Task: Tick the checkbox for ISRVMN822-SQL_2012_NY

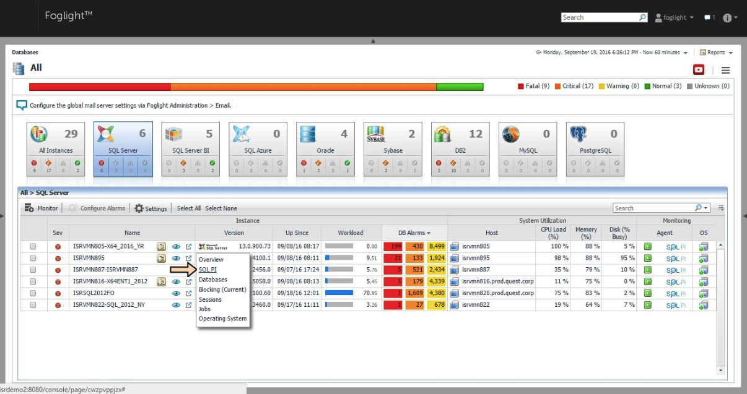Action: pyautogui.click(x=33, y=305)
